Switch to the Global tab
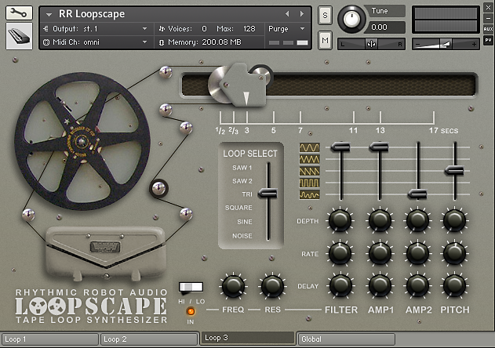This screenshot has width=495, height=348. click(x=346, y=339)
